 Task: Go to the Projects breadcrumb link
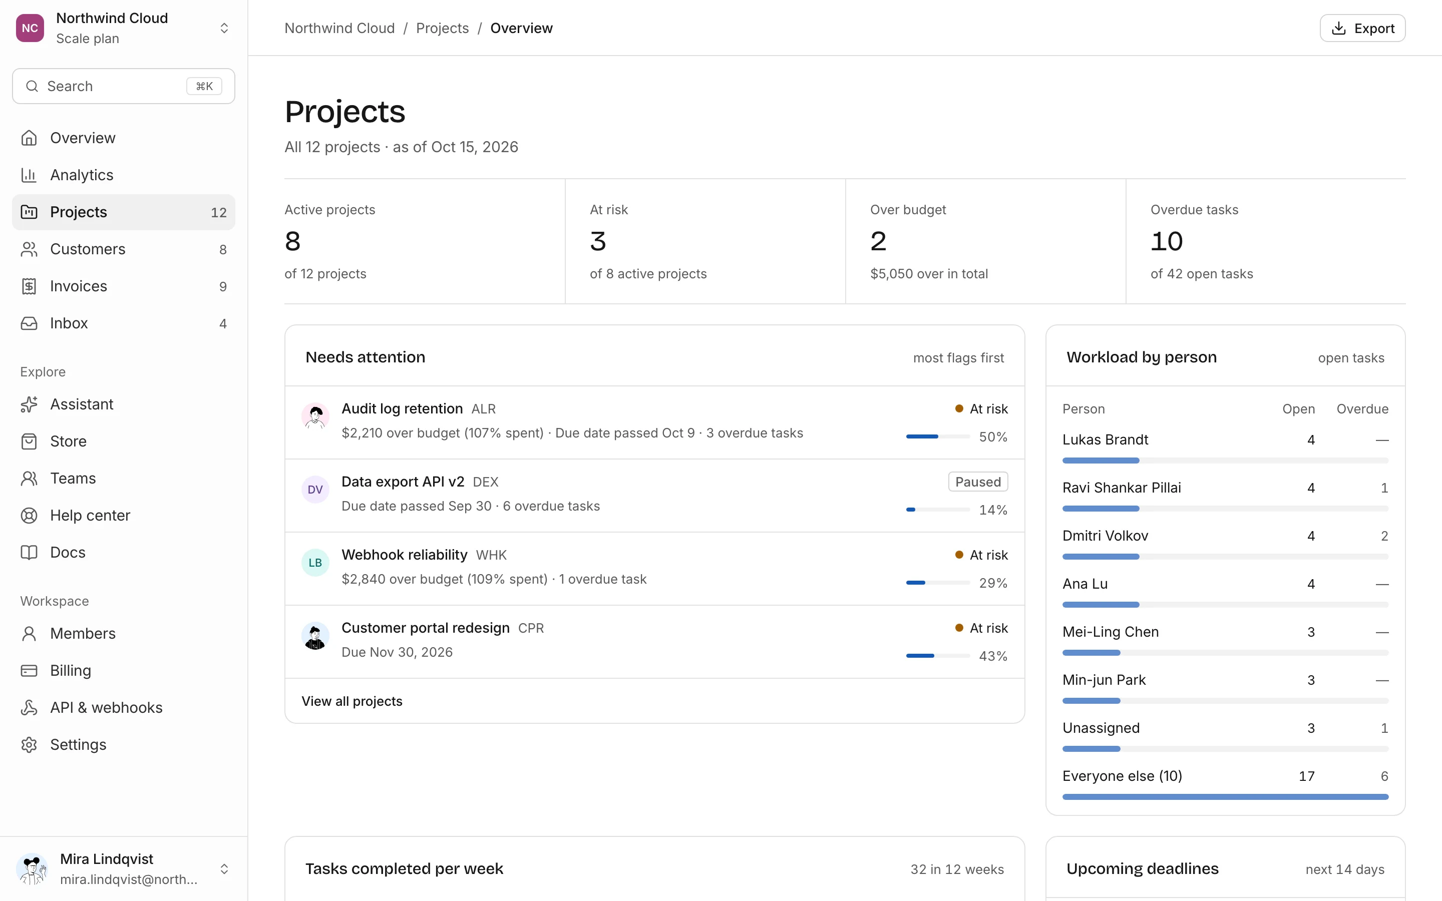[442, 28]
